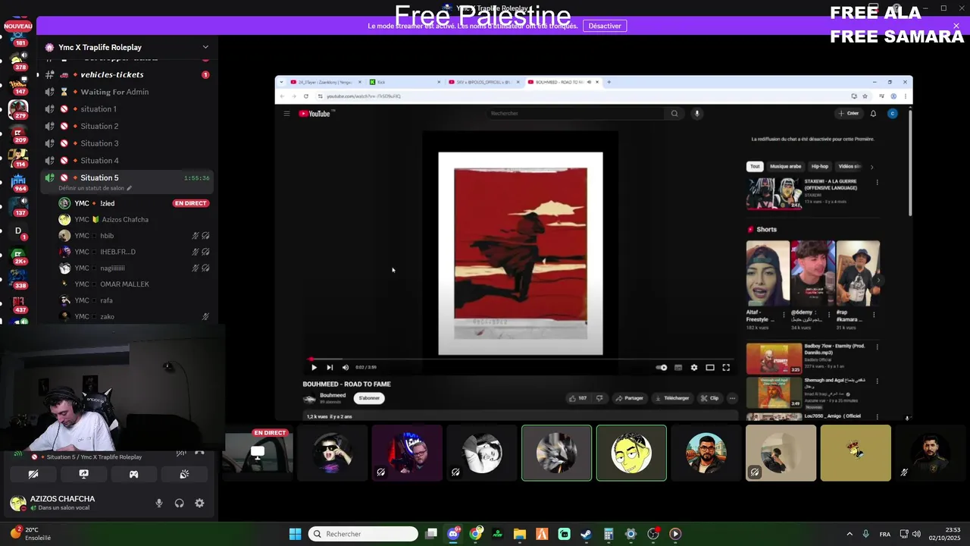Image resolution: width=970 pixels, height=546 pixels.
Task: Open more actions menu beside Clip
Action: click(732, 398)
